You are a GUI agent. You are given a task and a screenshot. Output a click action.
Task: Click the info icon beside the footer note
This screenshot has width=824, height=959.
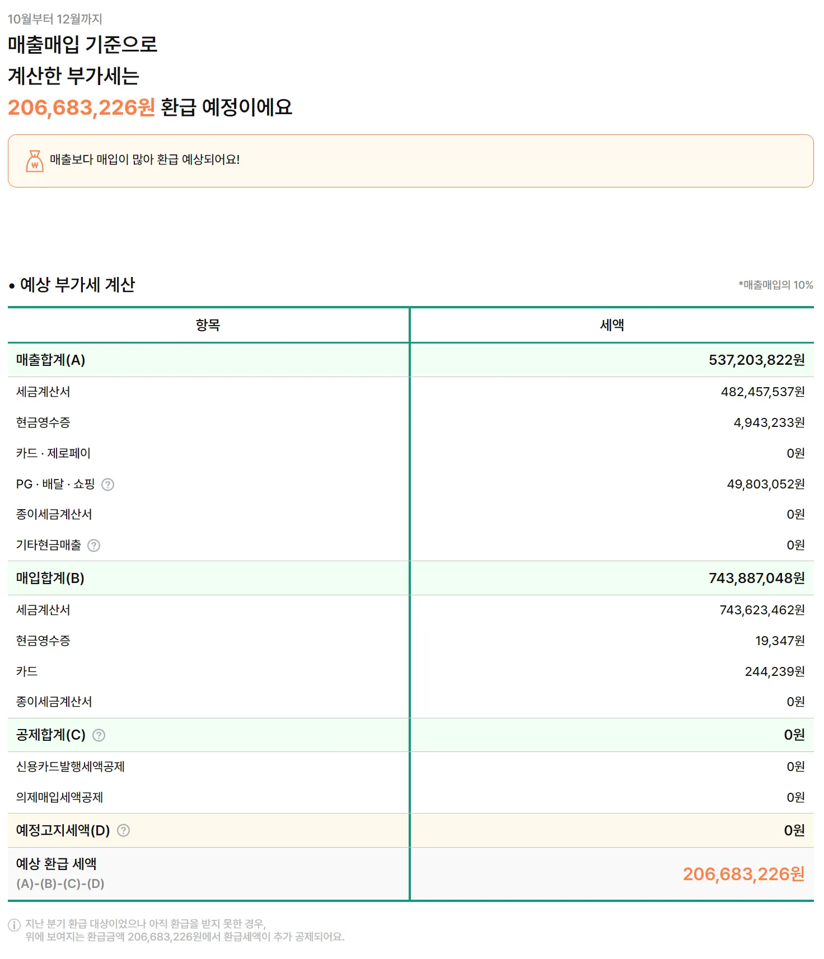[x=15, y=925]
